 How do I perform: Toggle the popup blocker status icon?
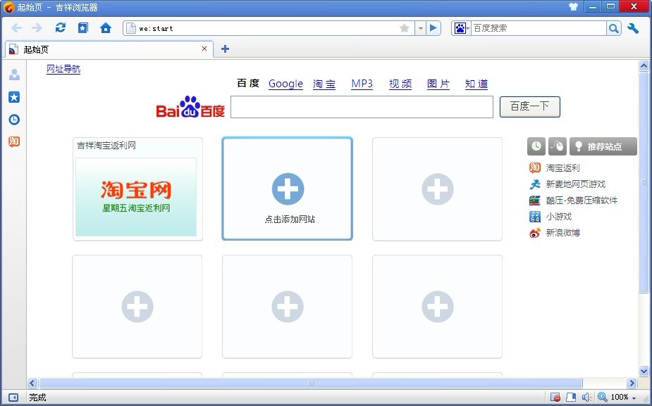[x=555, y=398]
